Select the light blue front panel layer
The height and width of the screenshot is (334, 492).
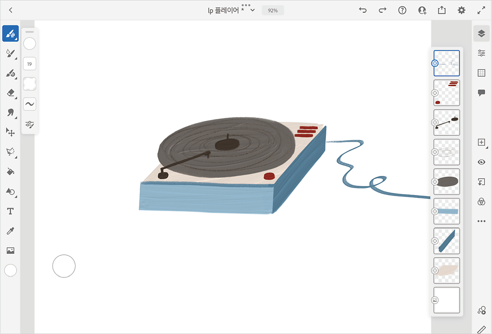click(447, 211)
